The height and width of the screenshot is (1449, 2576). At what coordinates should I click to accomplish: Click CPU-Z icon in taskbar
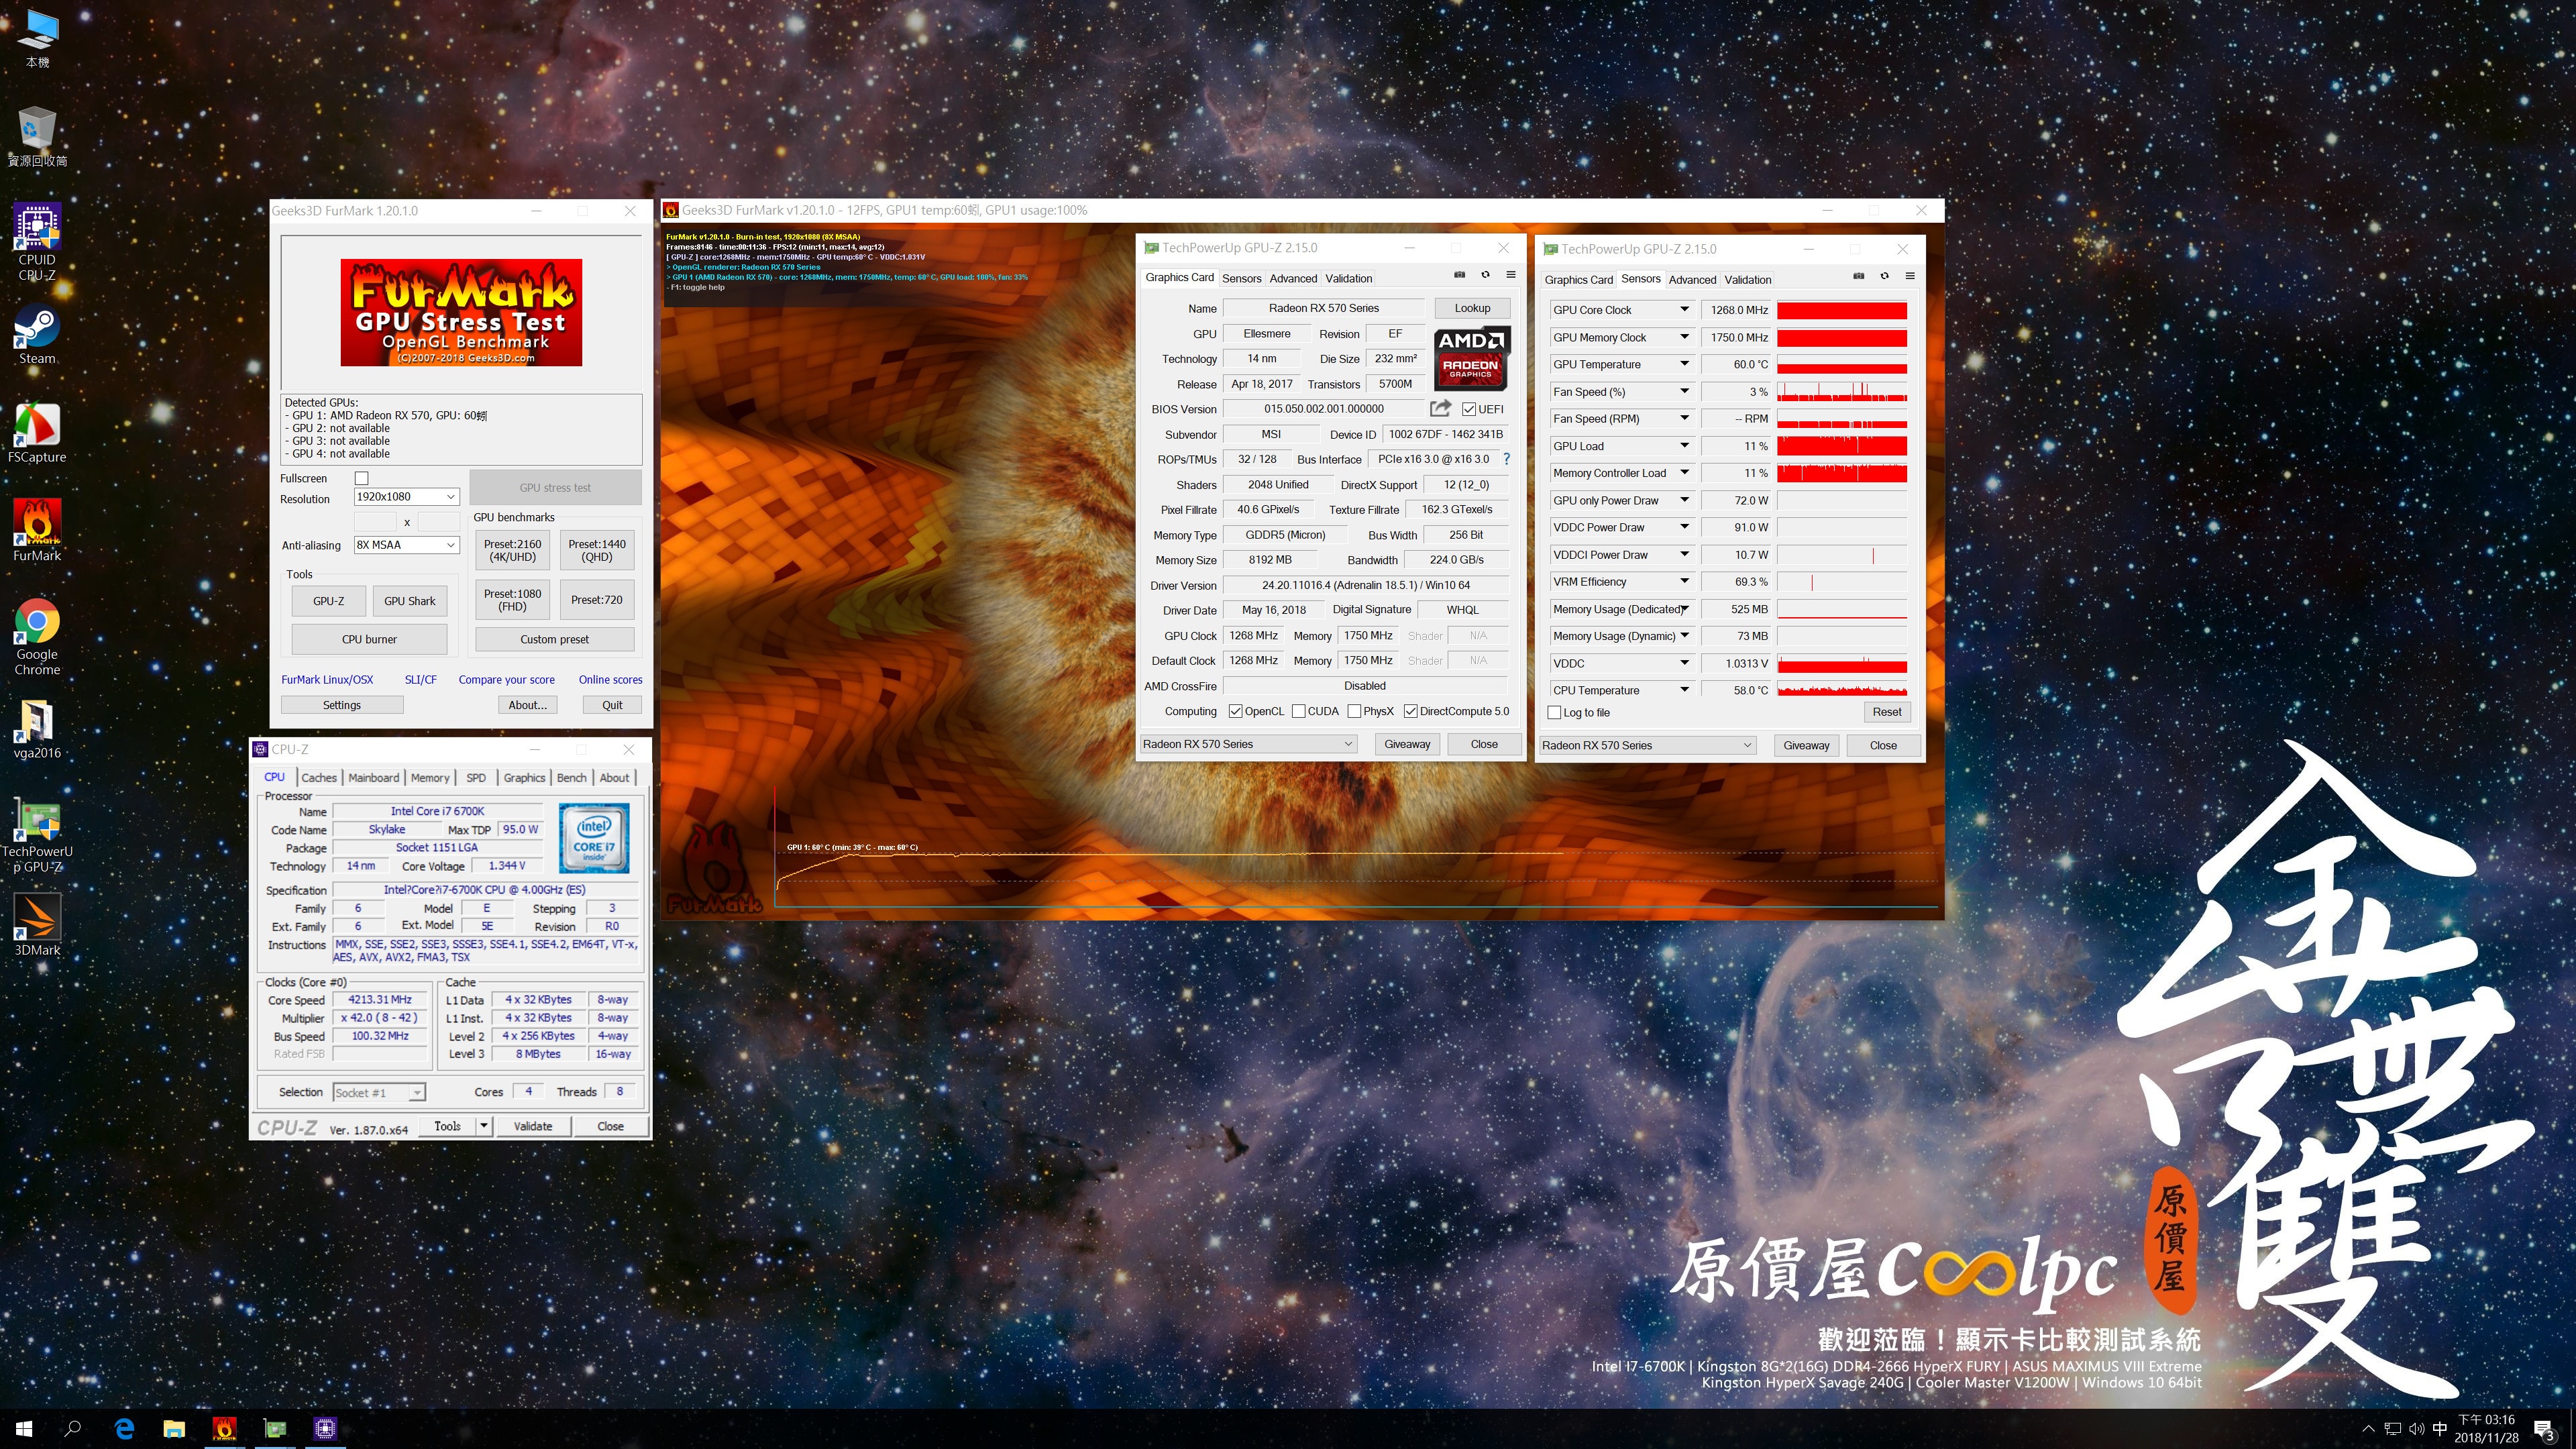coord(324,1428)
